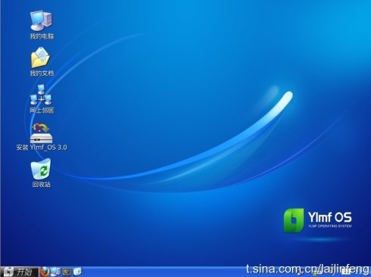This screenshot has width=371, height=277.
Task: Select the Ylmf_OS 3.0 installer icon
Action: [41, 132]
